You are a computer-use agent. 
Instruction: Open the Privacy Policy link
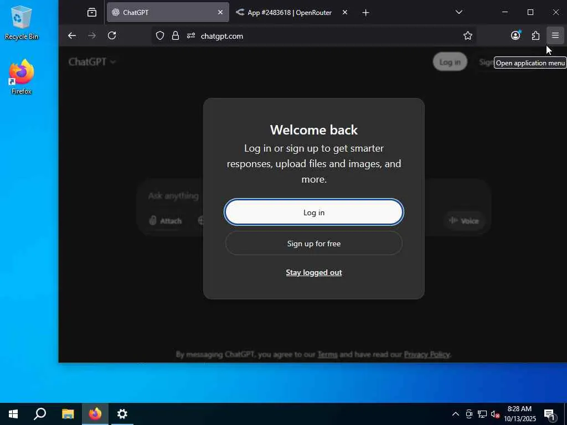(427, 354)
